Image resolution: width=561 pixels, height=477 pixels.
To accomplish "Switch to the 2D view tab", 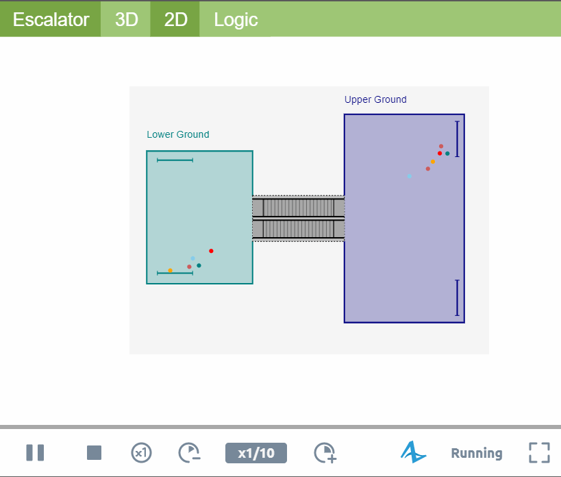I will 175,19.
